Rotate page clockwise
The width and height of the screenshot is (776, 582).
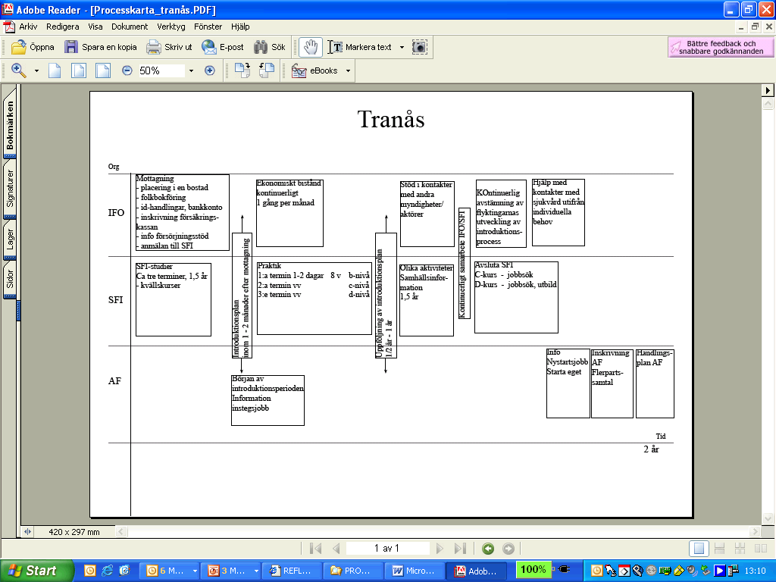[242, 70]
